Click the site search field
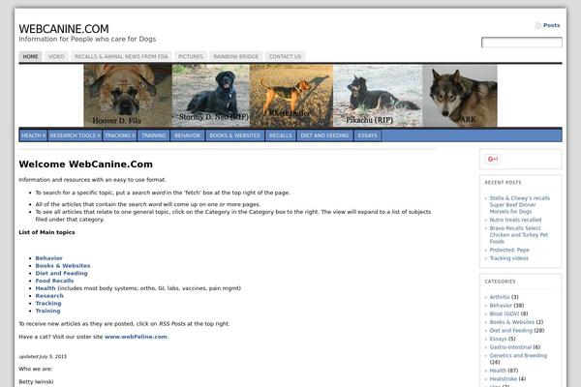The width and height of the screenshot is (581, 387). (522, 43)
